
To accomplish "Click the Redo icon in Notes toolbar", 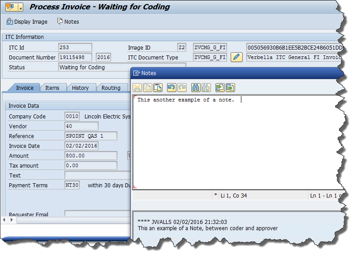I will (x=182, y=88).
